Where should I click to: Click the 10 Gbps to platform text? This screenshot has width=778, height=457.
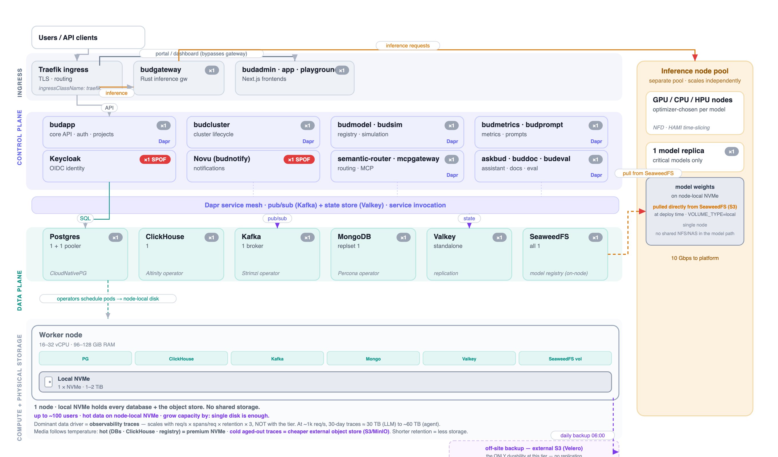(695, 258)
